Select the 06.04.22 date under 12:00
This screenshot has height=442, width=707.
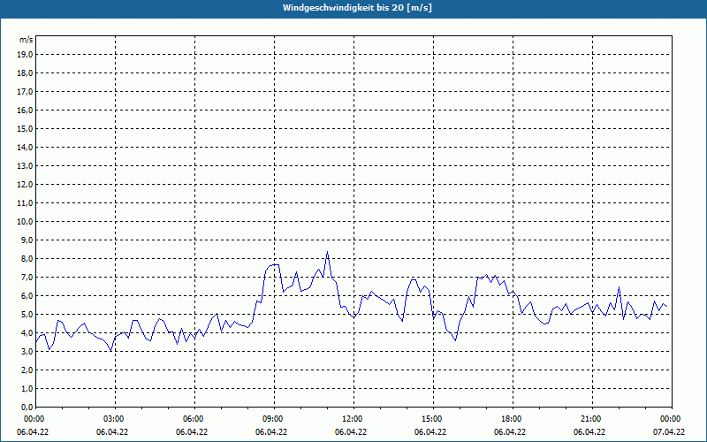coord(351,432)
